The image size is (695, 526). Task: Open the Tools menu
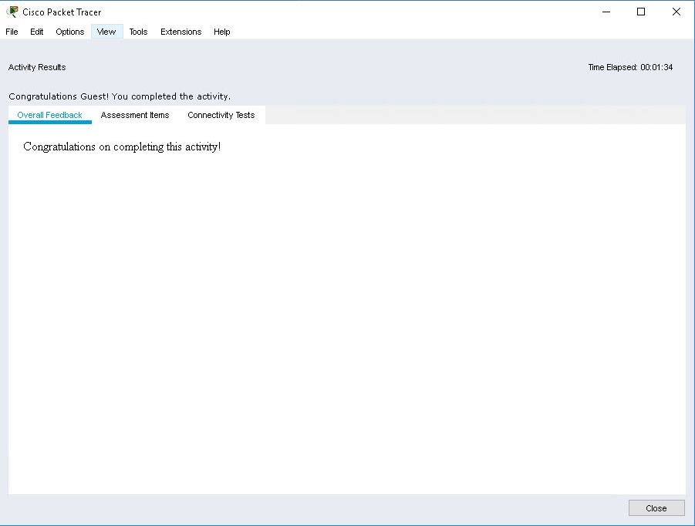pyautogui.click(x=138, y=32)
